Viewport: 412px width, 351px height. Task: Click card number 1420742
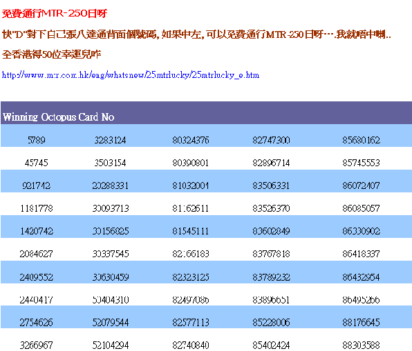point(37,231)
